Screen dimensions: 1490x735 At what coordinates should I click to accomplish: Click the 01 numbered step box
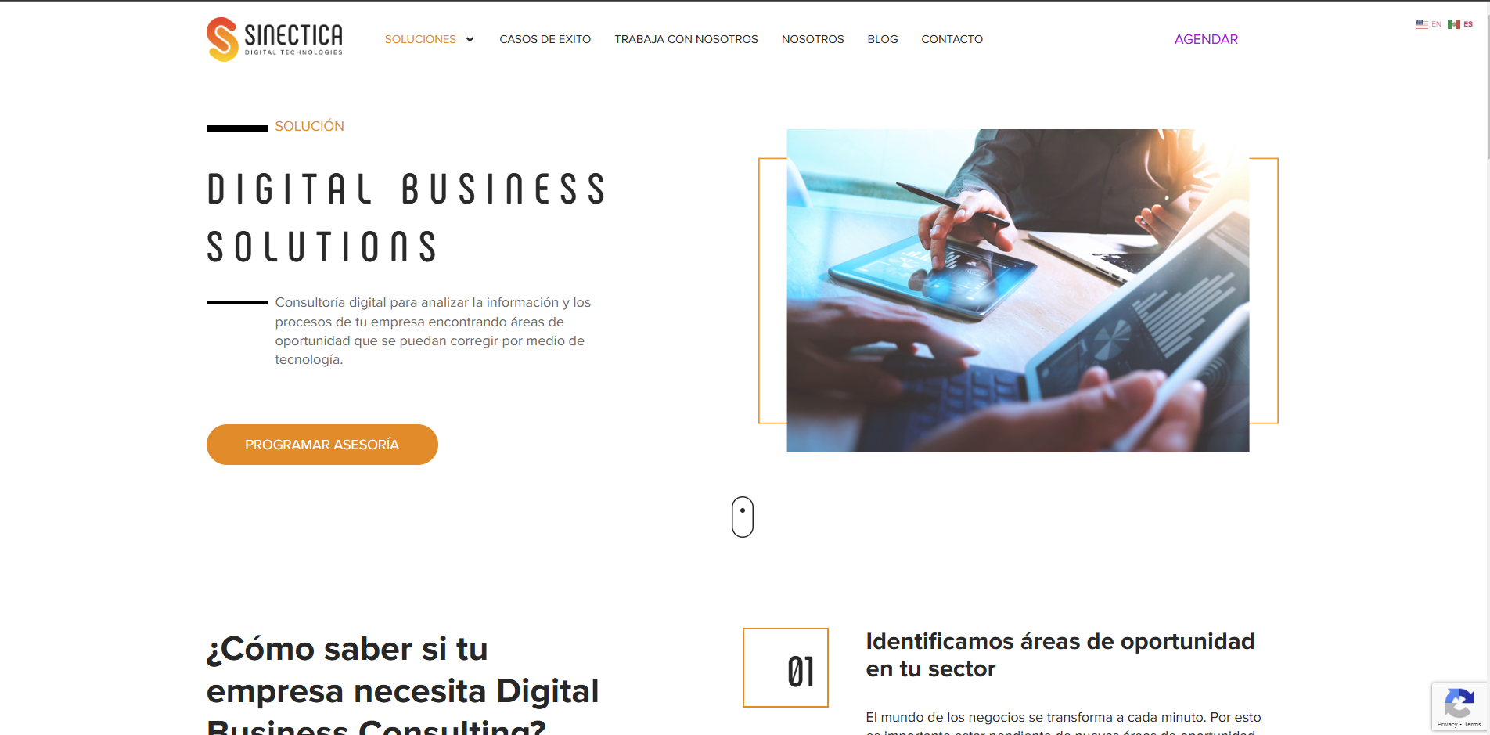(x=786, y=668)
